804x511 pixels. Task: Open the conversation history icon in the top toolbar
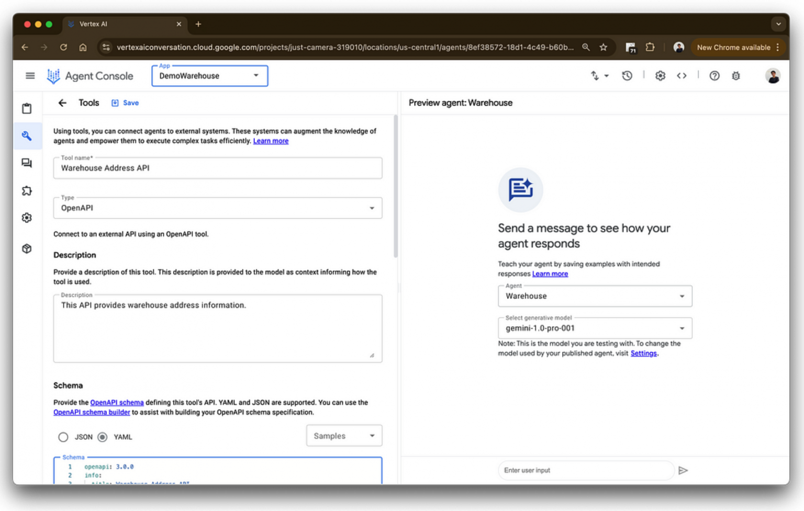tap(627, 76)
